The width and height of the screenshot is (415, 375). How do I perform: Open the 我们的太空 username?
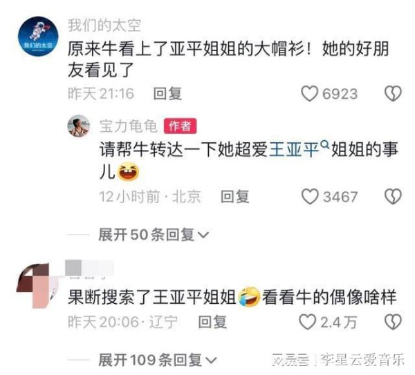pos(104,26)
